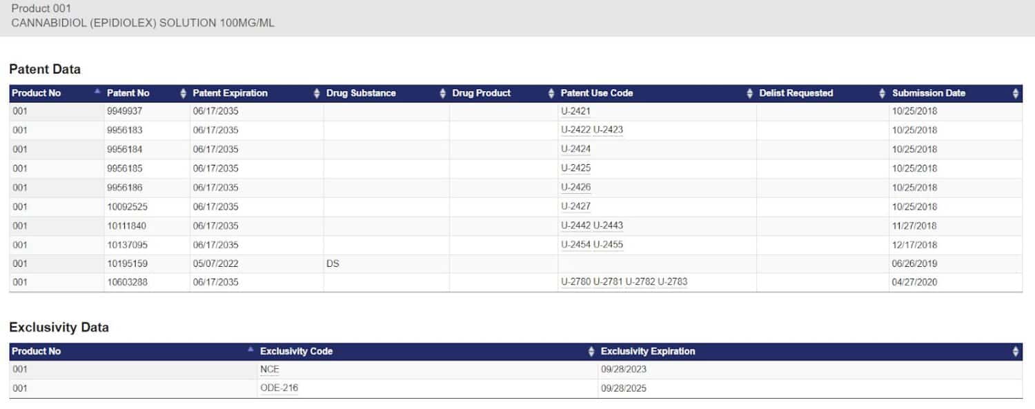Click the Drug Product sort icon
1035x409 pixels.
click(x=551, y=93)
